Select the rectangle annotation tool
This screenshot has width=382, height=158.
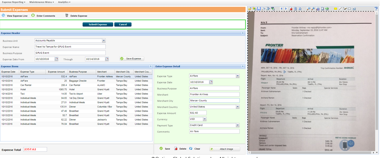pyautogui.click(x=349, y=9)
